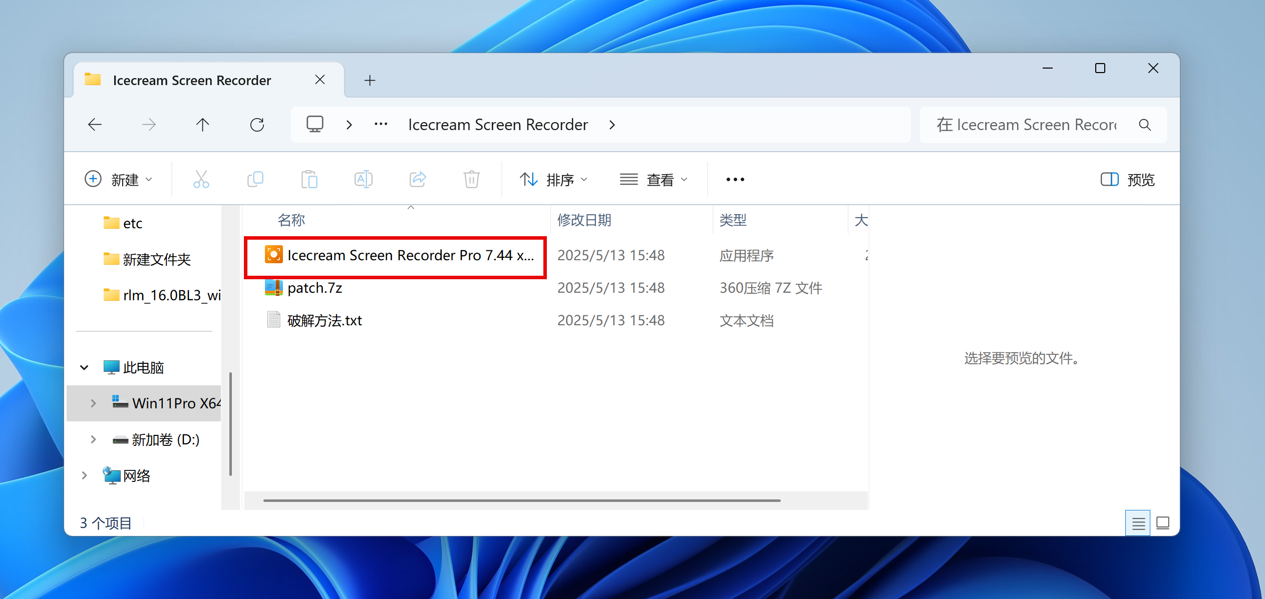Go up one folder level
Screen dimensions: 1265x599
point(202,125)
